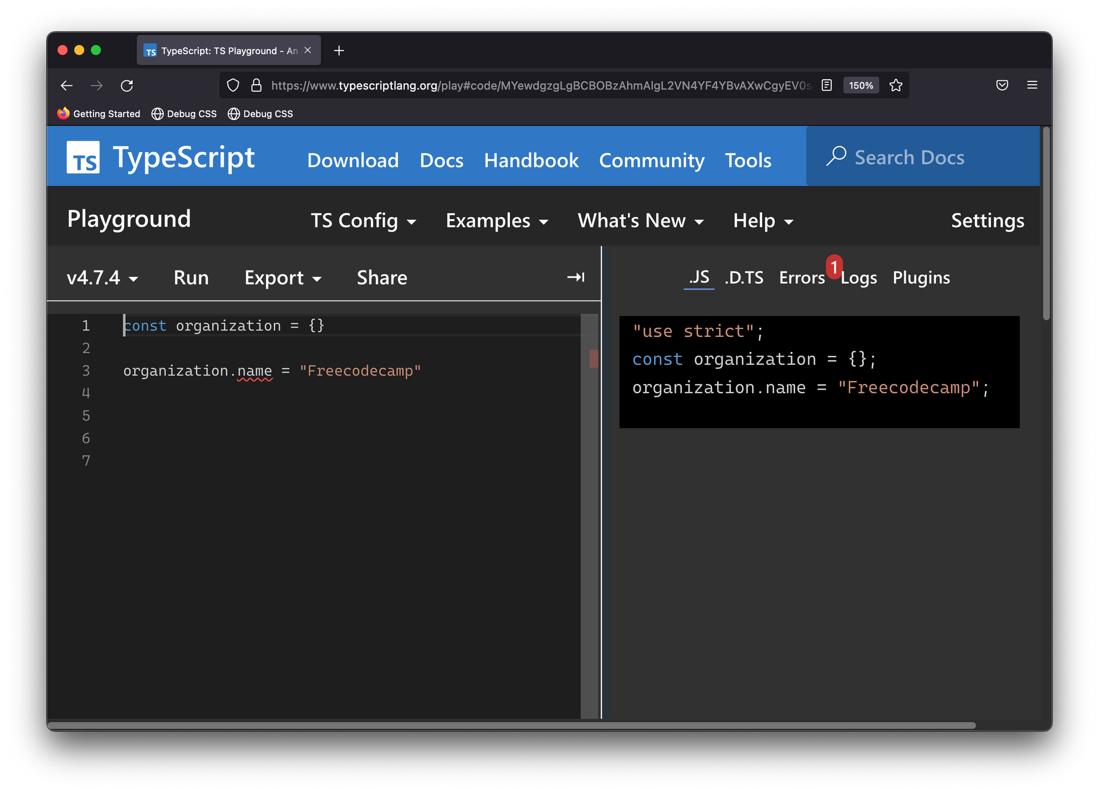Reload the current page
The width and height of the screenshot is (1099, 793).
(127, 85)
